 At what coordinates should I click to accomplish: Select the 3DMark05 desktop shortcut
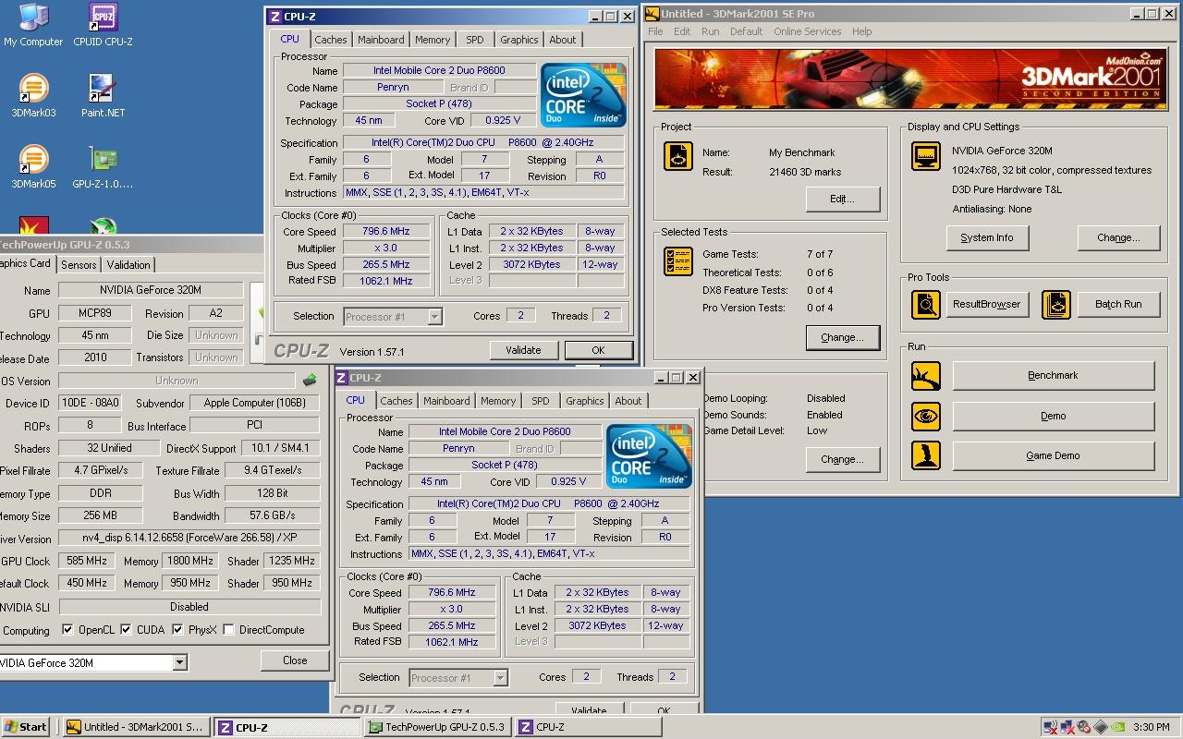click(x=33, y=167)
